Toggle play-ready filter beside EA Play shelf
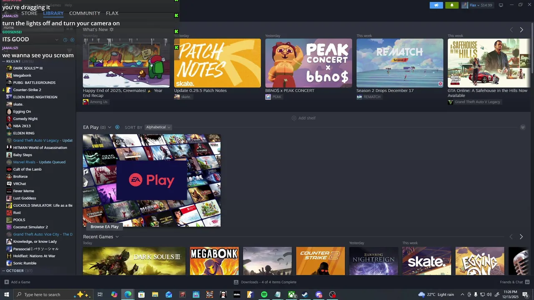 point(117,127)
